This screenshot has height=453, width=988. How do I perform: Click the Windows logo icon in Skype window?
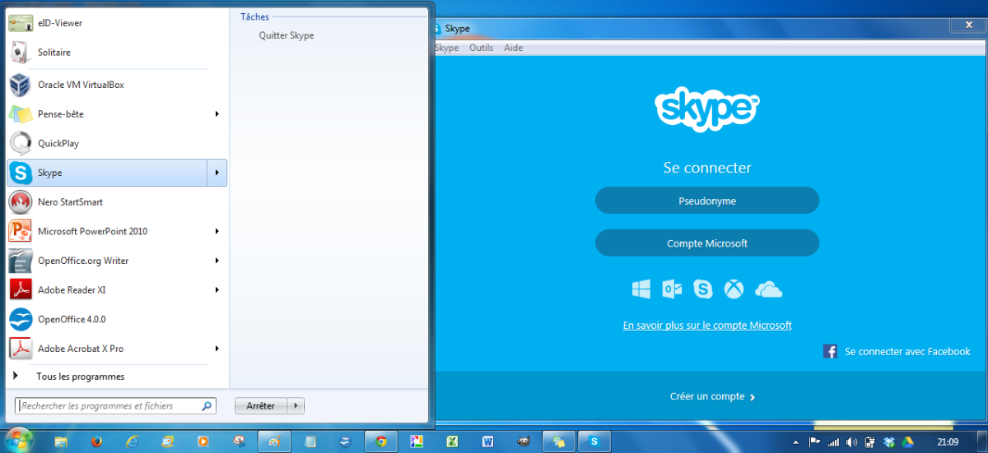pyautogui.click(x=641, y=289)
